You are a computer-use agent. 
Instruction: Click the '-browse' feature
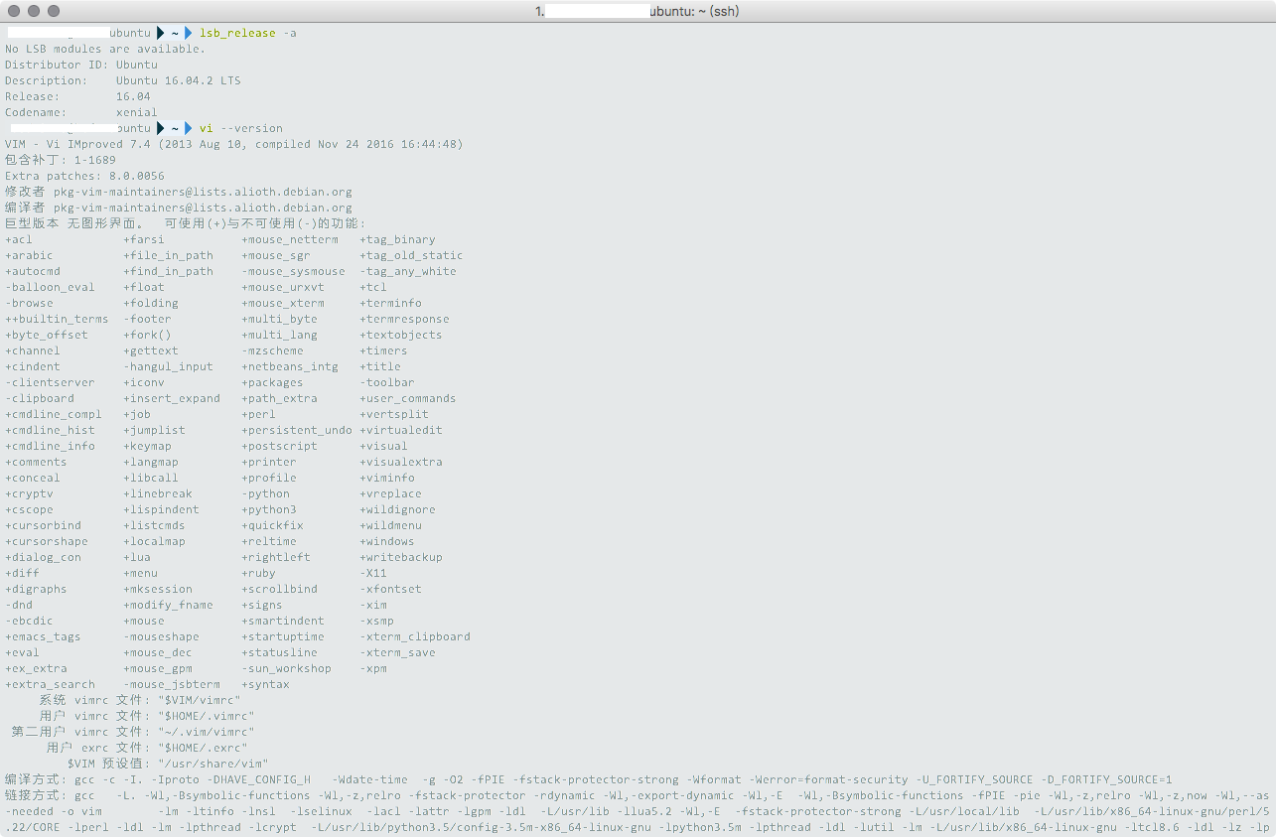click(30, 303)
